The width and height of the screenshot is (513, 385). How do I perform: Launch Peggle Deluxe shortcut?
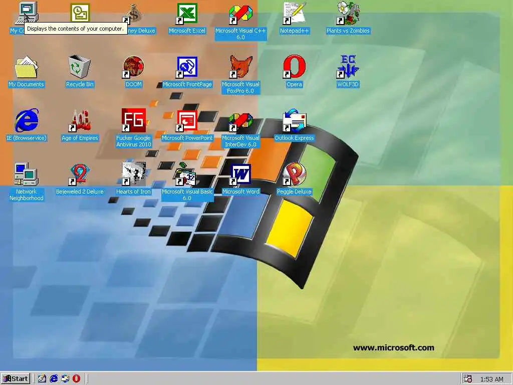coord(295,174)
